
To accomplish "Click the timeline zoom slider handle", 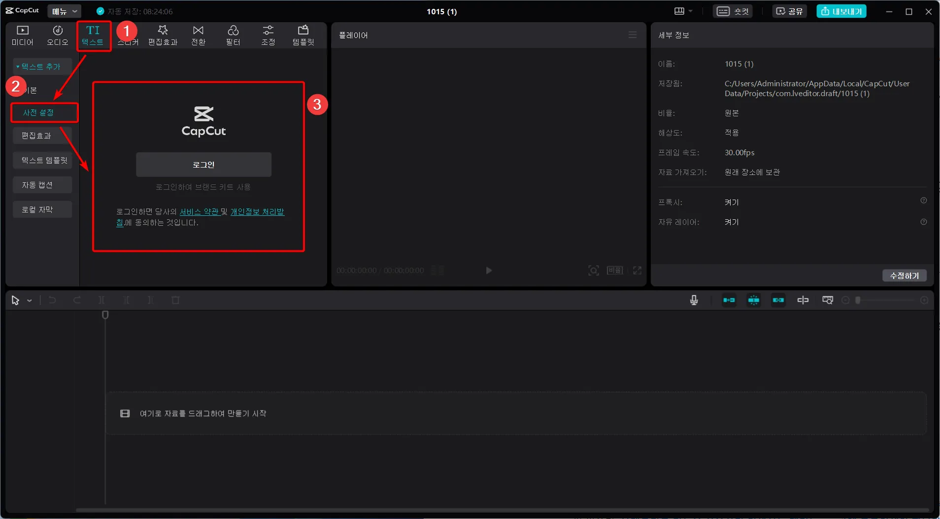I will (x=858, y=300).
